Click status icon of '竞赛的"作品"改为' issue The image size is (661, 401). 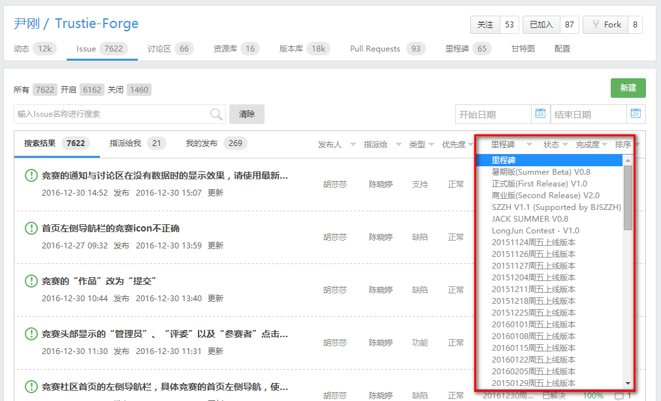[31, 280]
